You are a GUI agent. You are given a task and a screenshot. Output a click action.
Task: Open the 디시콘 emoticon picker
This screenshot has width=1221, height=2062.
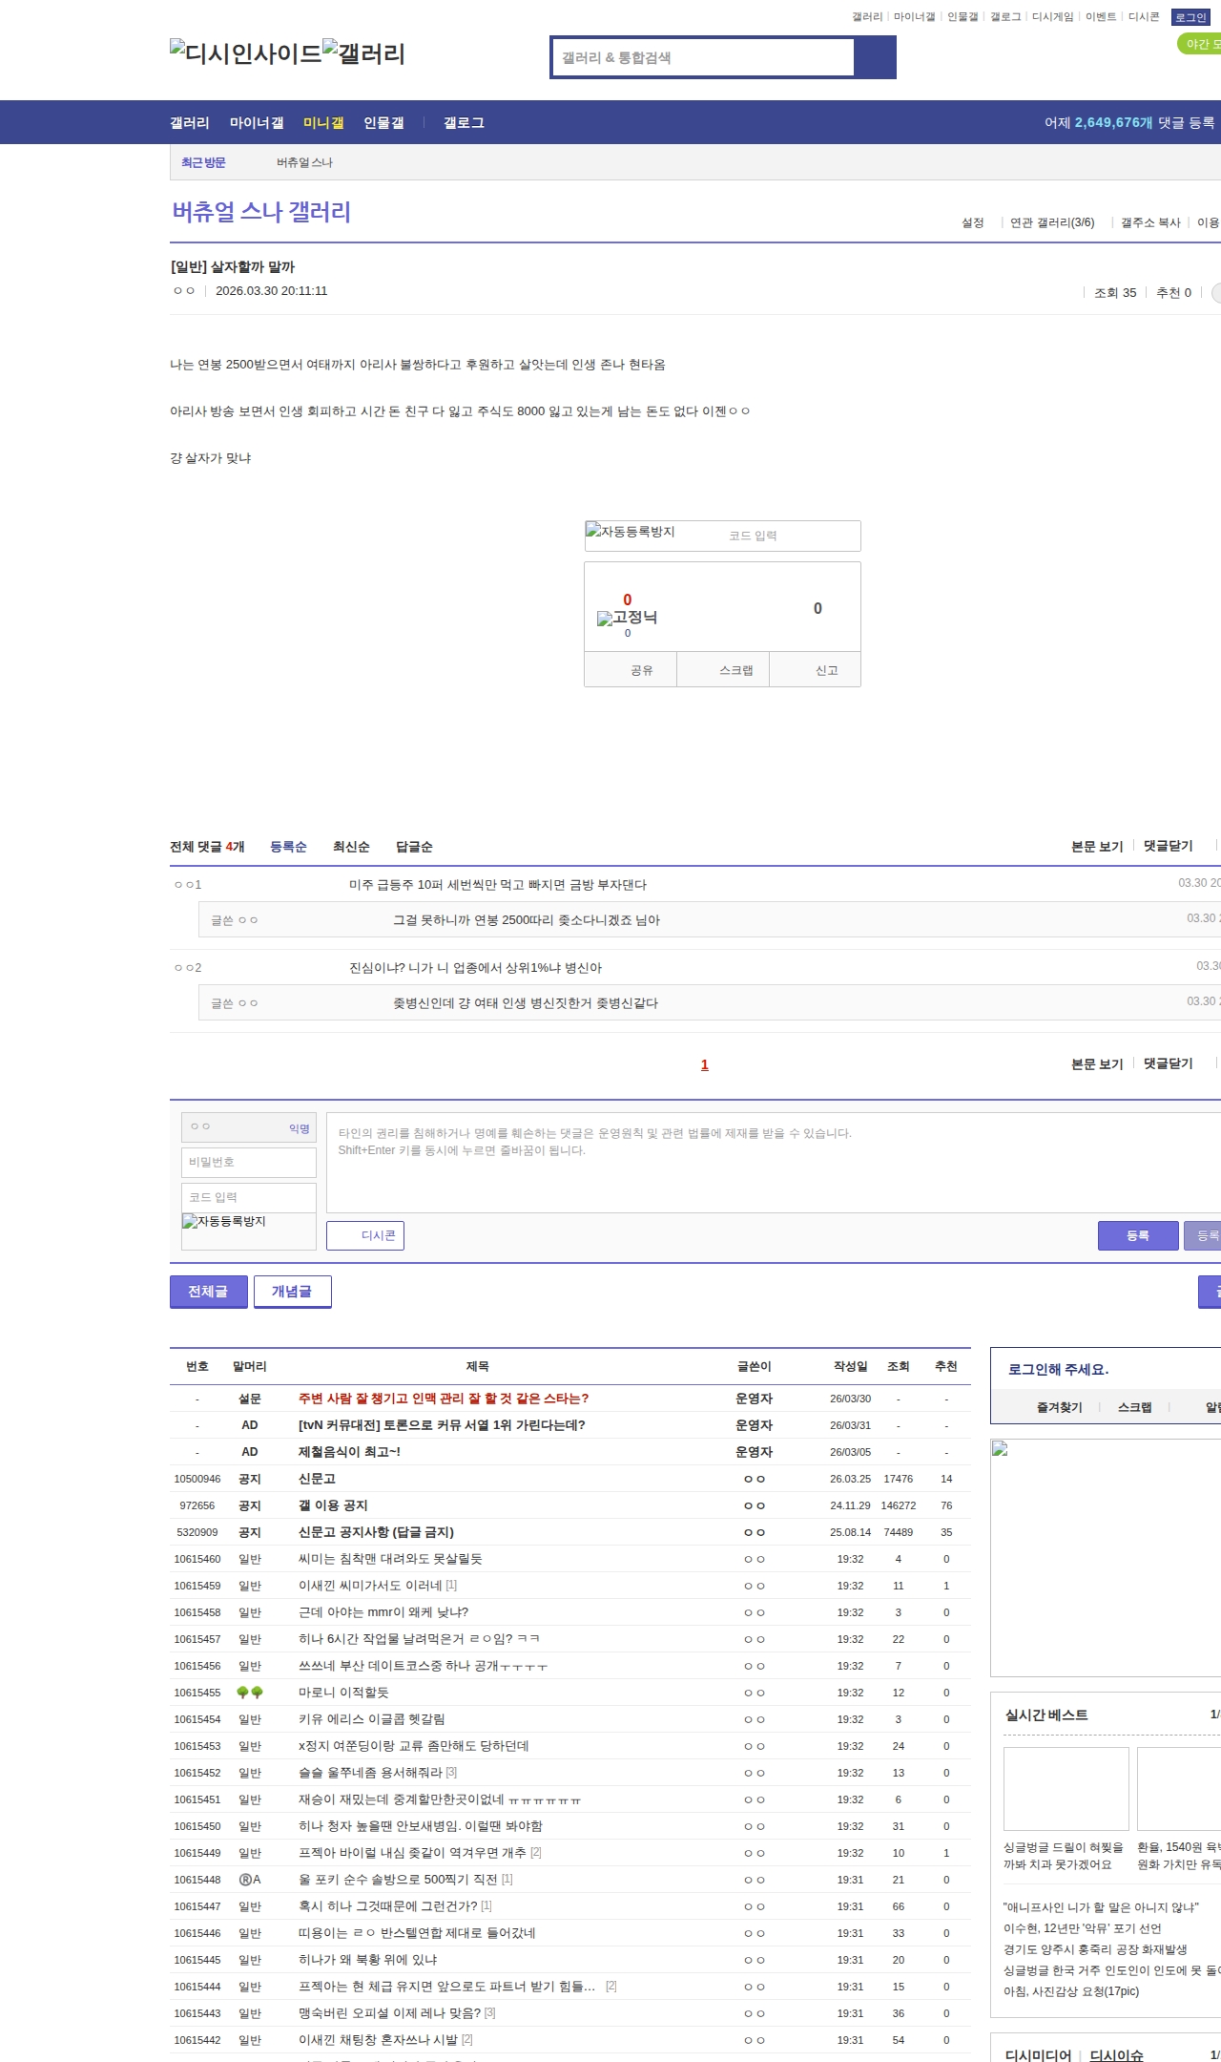[365, 1235]
